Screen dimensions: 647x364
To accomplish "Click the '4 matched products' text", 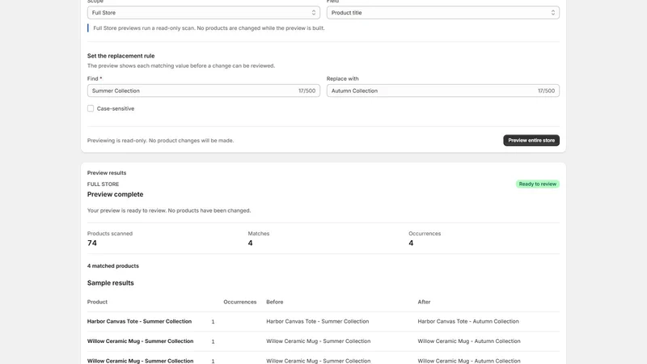I will [x=113, y=266].
